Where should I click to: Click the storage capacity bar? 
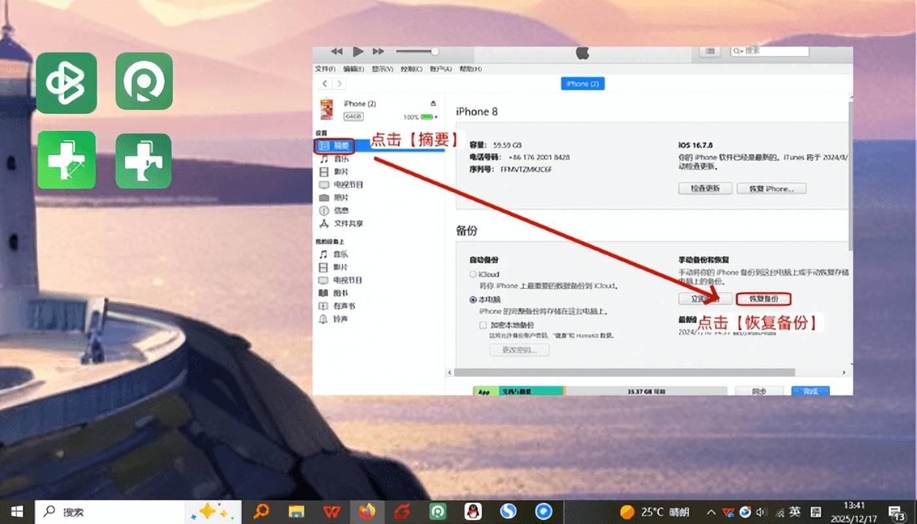[600, 391]
